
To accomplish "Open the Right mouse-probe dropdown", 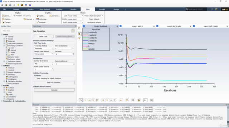I will pyautogui.click(x=75, y=22).
